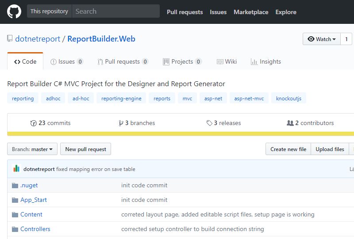Select the mvc topic tag
This screenshot has height=239, width=354.
(187, 99)
